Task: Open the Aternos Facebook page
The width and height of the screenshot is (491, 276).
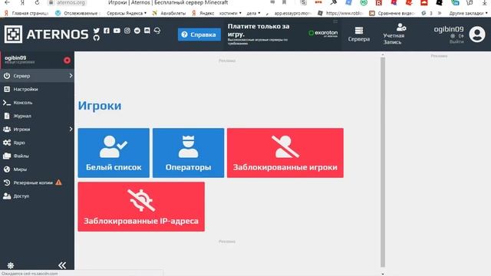Action: pyautogui.click(x=107, y=31)
